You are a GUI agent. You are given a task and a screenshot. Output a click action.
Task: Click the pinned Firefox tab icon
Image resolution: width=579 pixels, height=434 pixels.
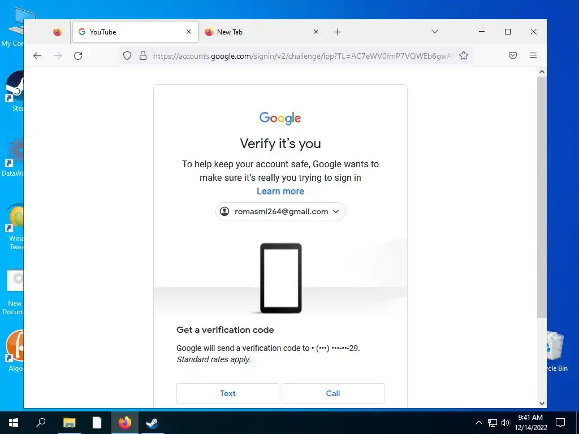[x=57, y=32]
